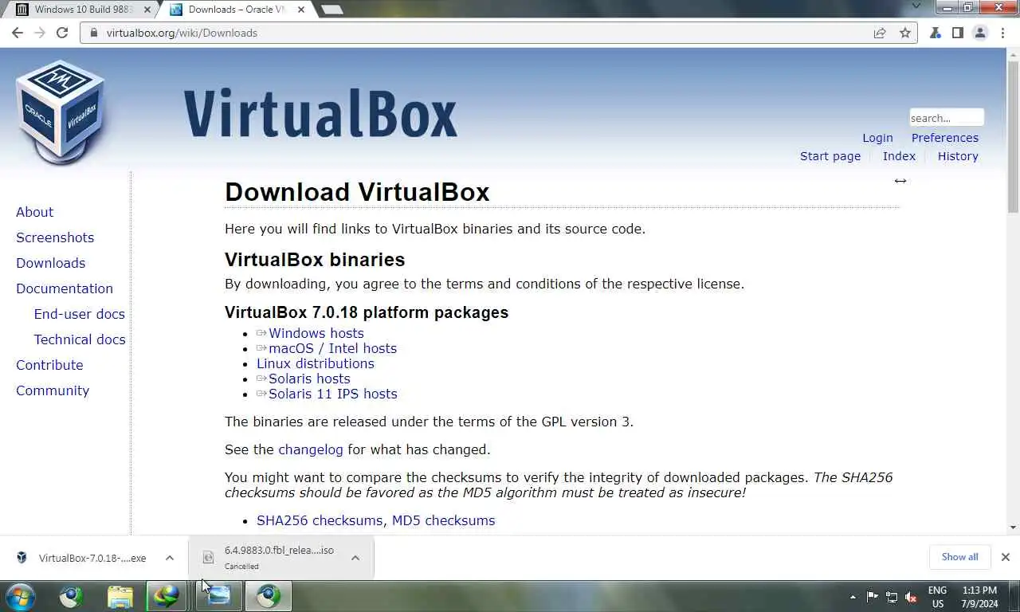Click the browser Back arrow

18,33
